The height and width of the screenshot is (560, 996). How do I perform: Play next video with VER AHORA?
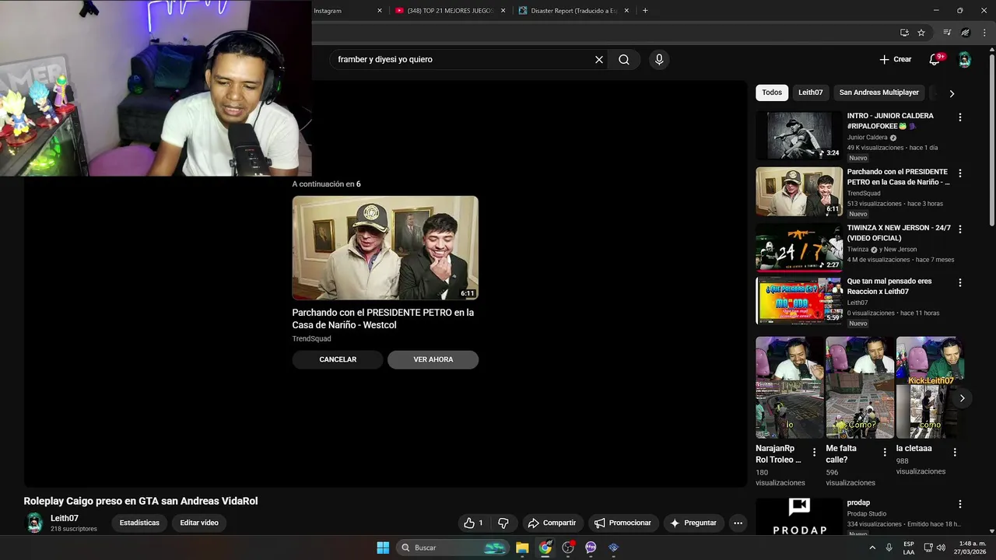click(x=433, y=359)
